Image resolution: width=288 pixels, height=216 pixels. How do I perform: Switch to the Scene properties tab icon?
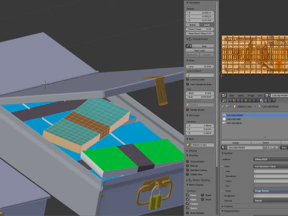(238, 100)
